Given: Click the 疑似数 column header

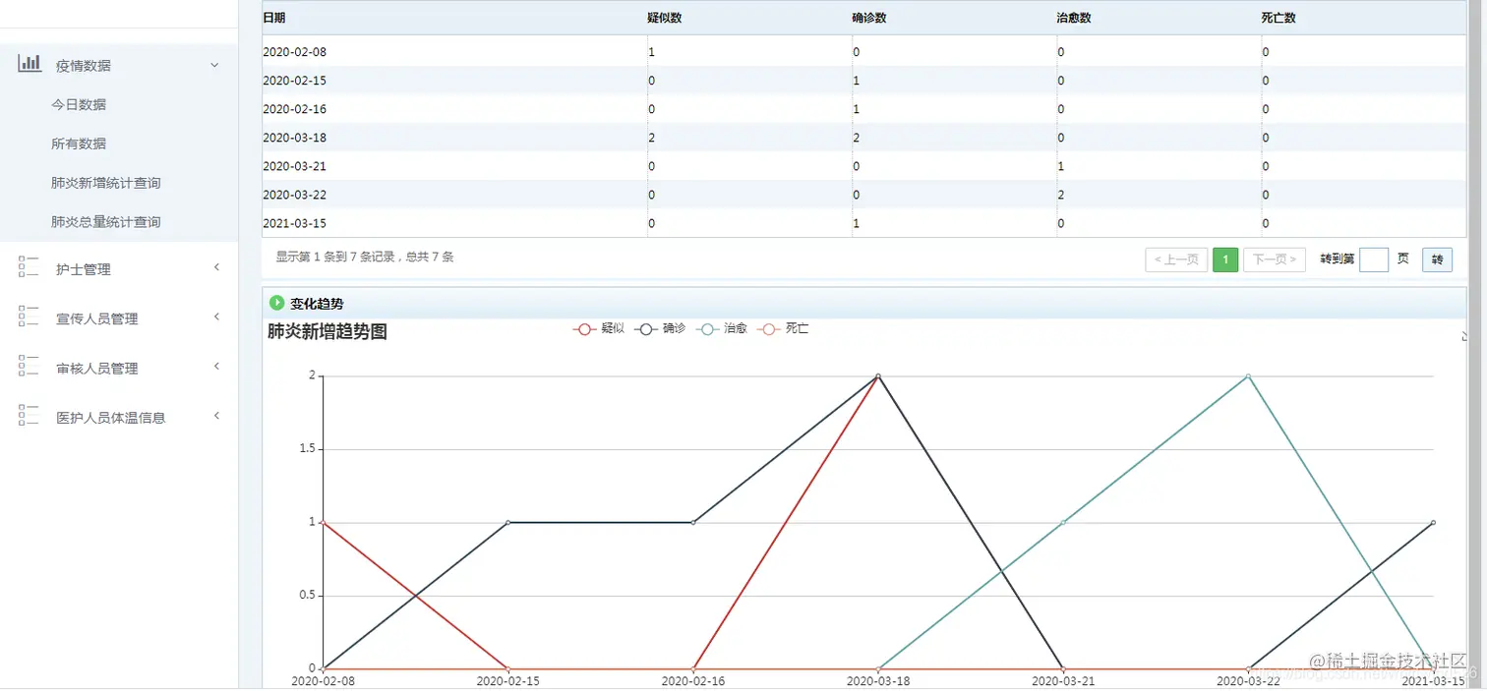Looking at the screenshot, I should point(666,19).
